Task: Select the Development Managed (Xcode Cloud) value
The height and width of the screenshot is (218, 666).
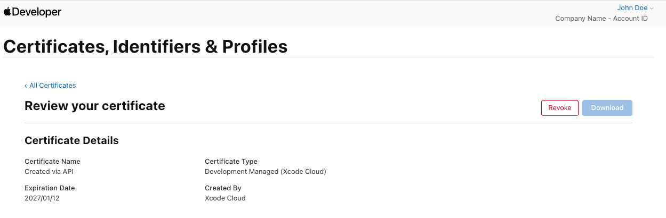Action: [x=265, y=172]
